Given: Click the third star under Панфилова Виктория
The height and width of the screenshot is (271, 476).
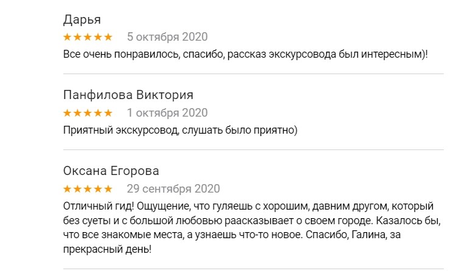Looking at the screenshot, I should [x=88, y=113].
